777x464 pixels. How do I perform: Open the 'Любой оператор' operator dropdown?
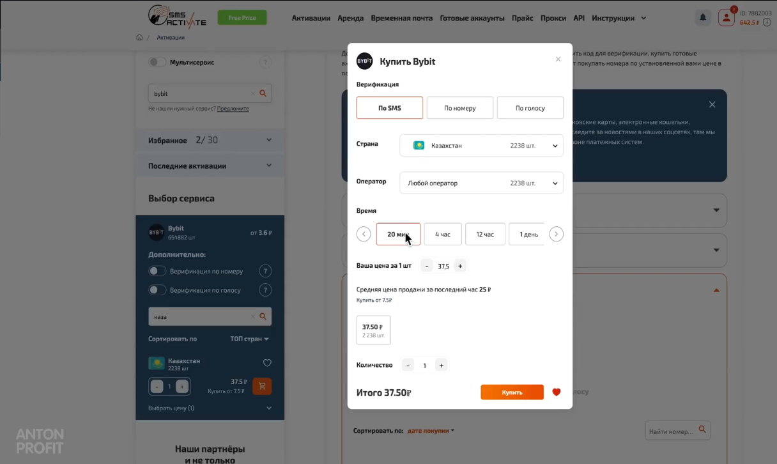tap(482, 183)
